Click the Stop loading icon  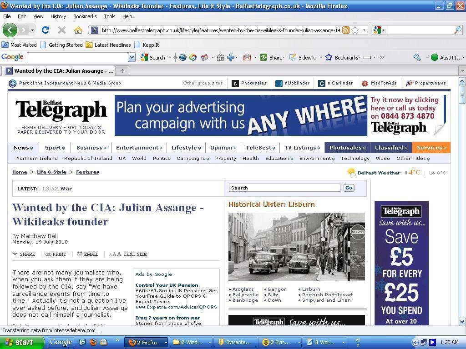61,30
